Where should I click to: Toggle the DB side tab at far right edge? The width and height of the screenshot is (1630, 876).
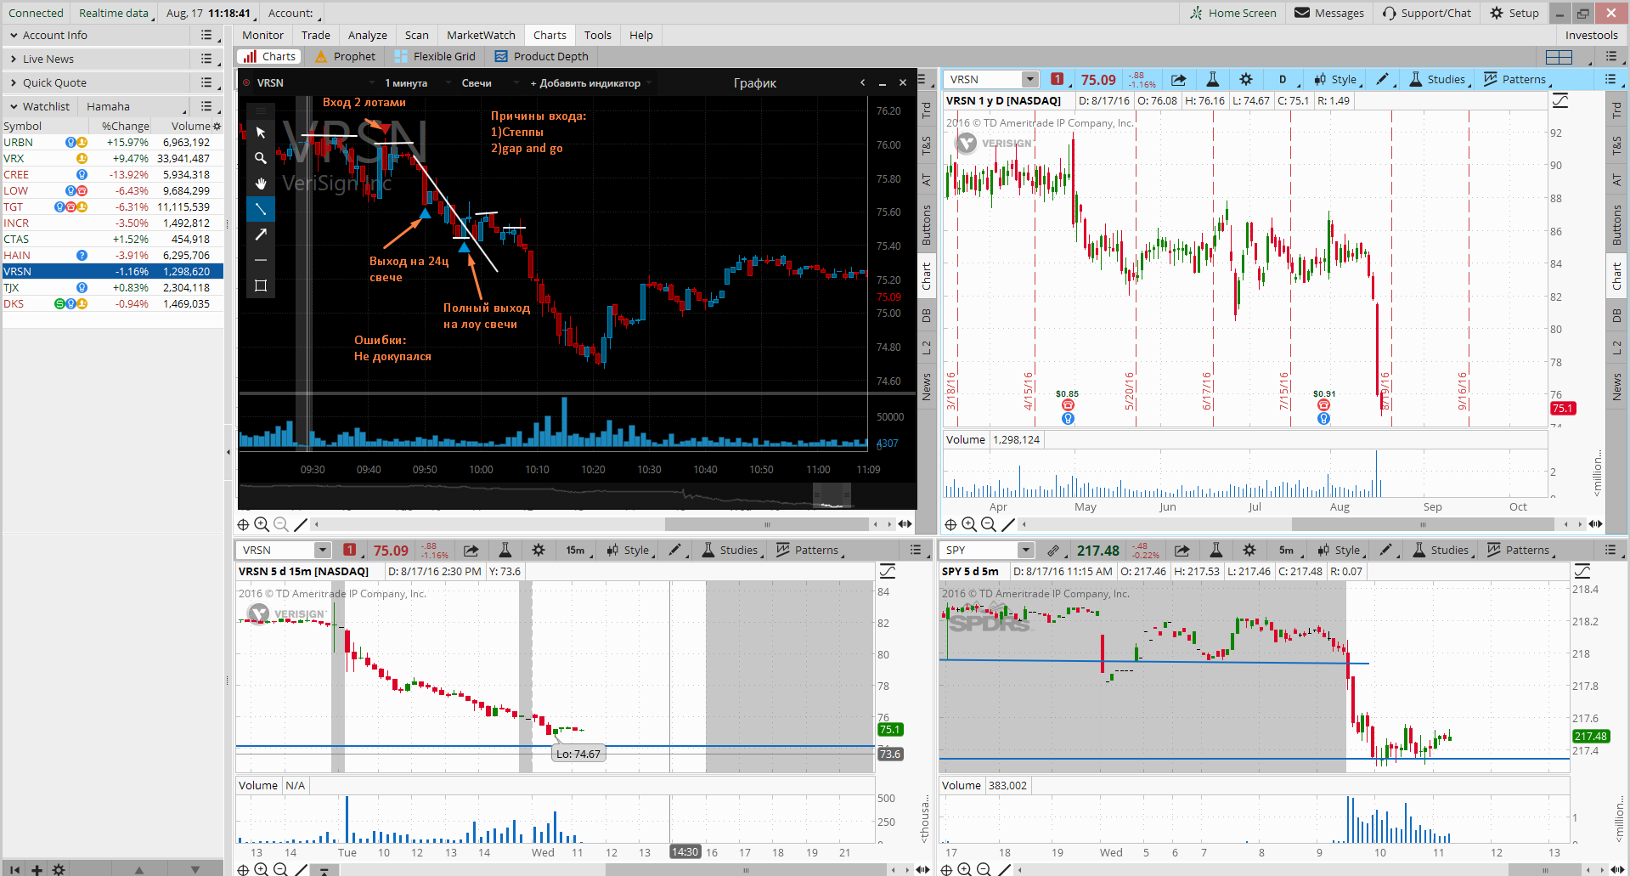click(1616, 315)
